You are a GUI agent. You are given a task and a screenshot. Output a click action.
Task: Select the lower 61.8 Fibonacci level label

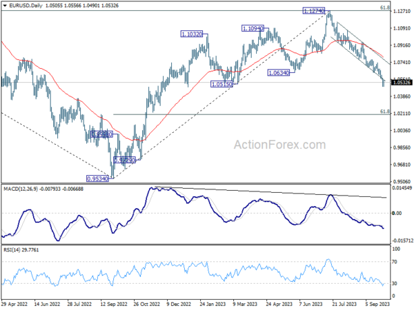(385, 112)
